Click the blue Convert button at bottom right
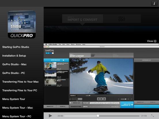The height and width of the screenshot is (119, 159). 147,106
